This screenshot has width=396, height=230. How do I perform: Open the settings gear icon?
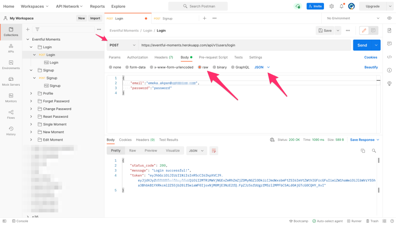332,6
